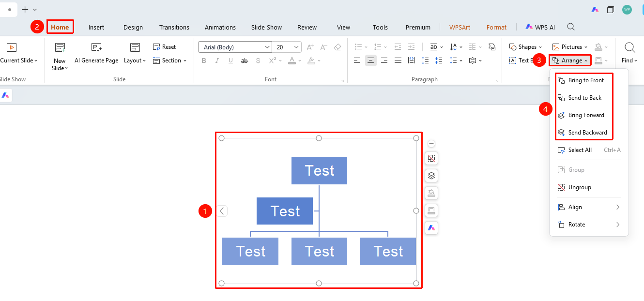Toggle bold formatting in Font group

(204, 60)
